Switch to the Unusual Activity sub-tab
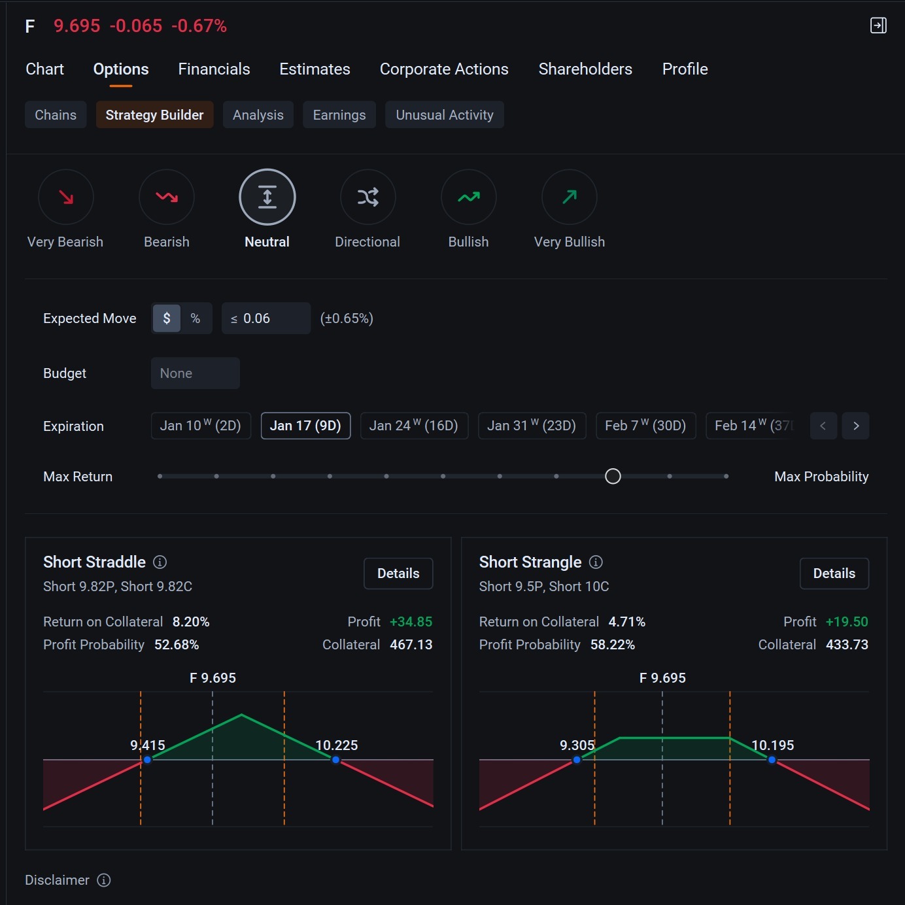 coord(445,115)
